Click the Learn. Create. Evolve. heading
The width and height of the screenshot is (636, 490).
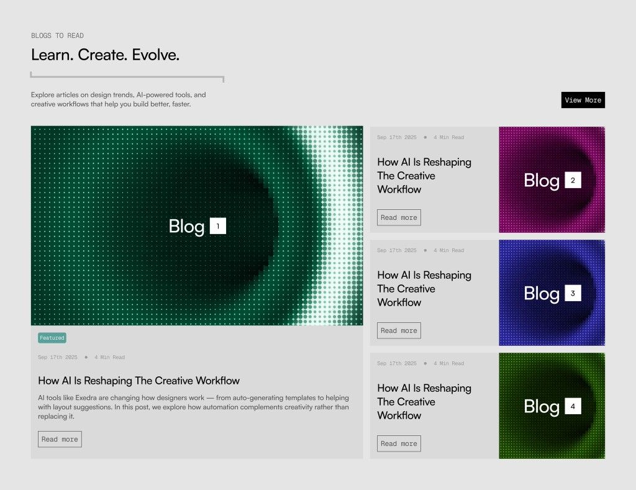pos(105,55)
